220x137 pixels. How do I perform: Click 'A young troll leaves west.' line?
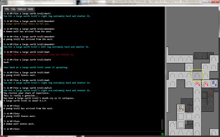point(20,116)
